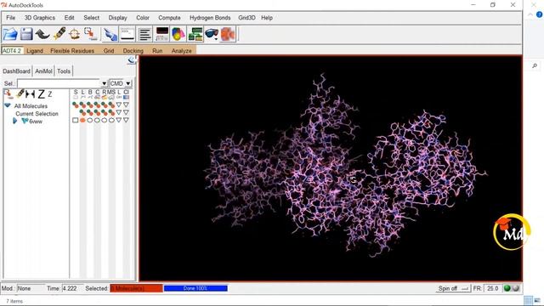544x306 pixels.
Task: Click the dashboard opposing arrows icon
Action: tap(31, 93)
